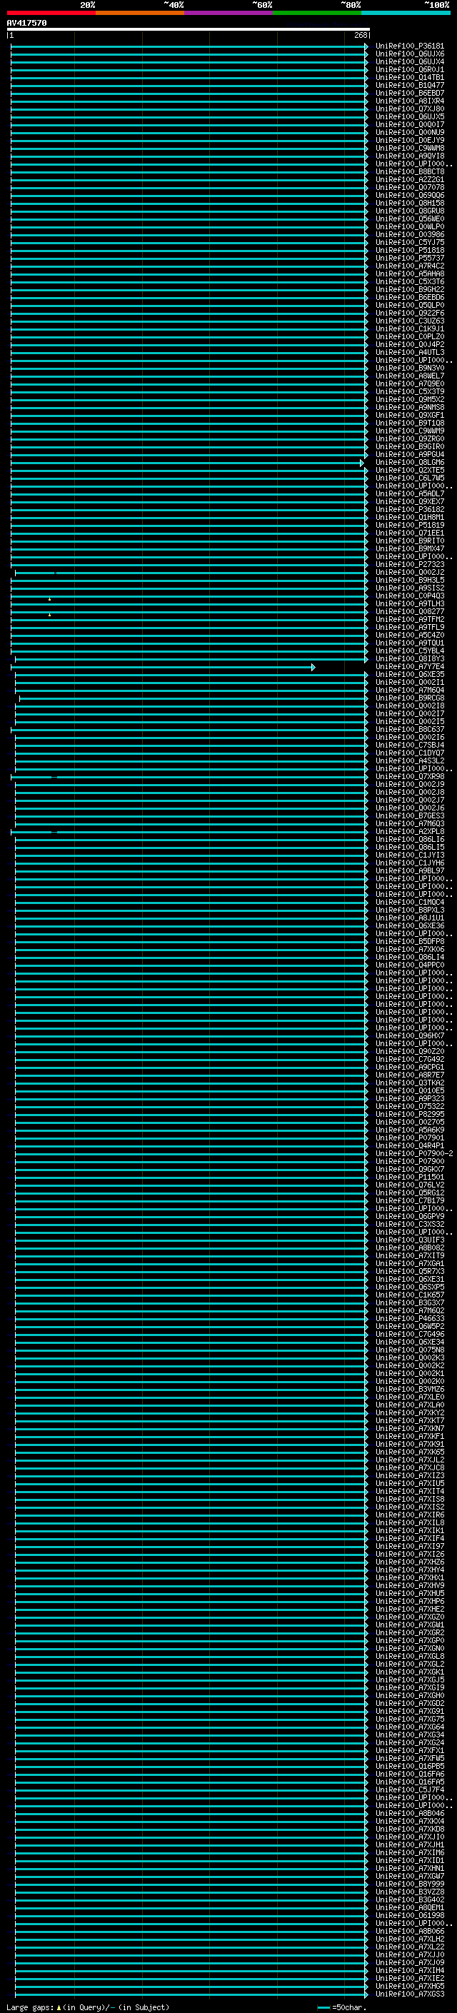Click label UniRef100_Q075N8
Viewport: 457px width, 2013px height.
[410, 1350]
